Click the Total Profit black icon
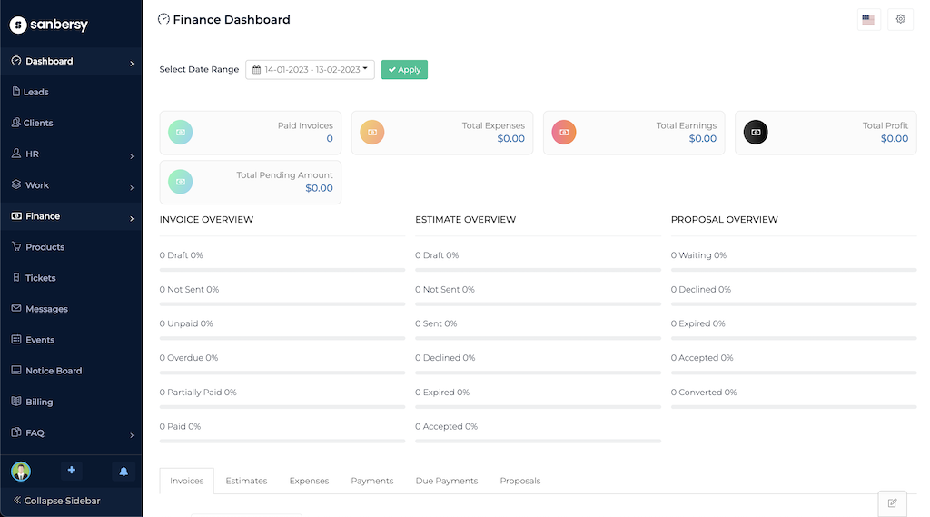This screenshot has height=517, width=930. pyautogui.click(x=756, y=133)
